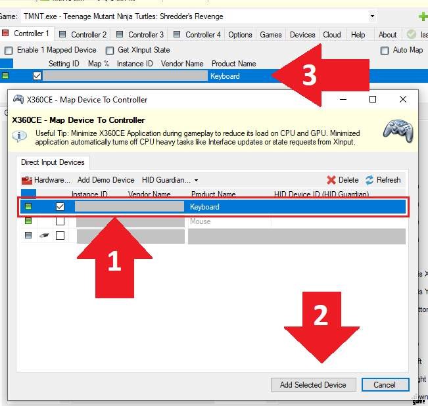Screen dimensions: 428x406
Task: Click the gray status icon of third row
Action: pos(28,235)
